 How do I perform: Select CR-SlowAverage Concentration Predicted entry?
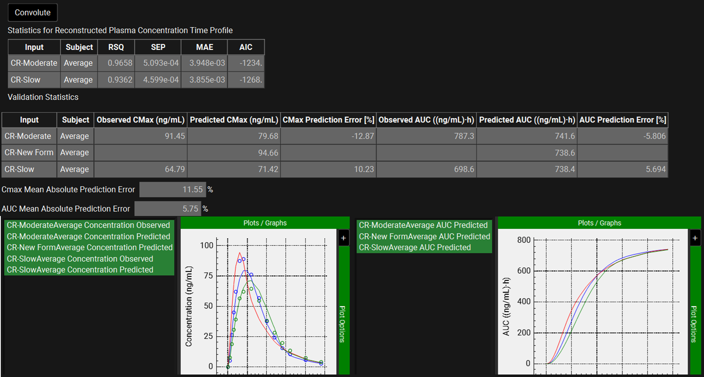click(80, 270)
